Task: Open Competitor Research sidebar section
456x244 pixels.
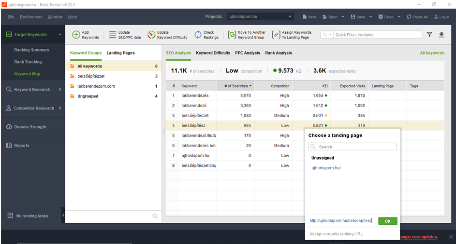Action: click(x=33, y=108)
